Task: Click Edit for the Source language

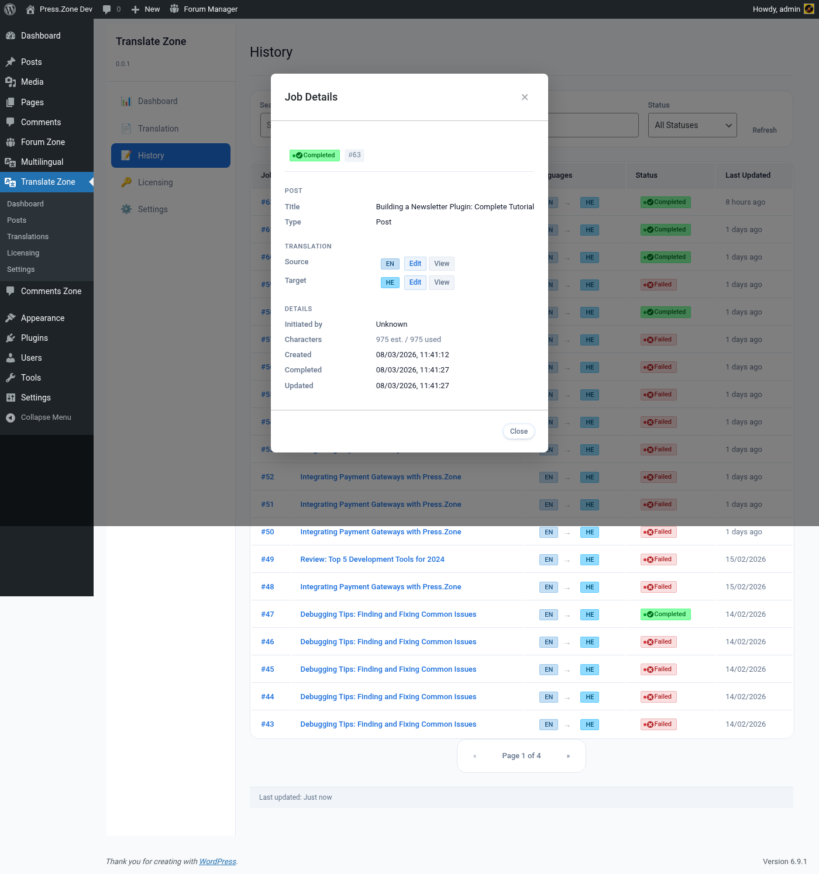Action: tap(415, 264)
